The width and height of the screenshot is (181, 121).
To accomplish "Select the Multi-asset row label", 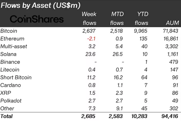I will 14,46.
